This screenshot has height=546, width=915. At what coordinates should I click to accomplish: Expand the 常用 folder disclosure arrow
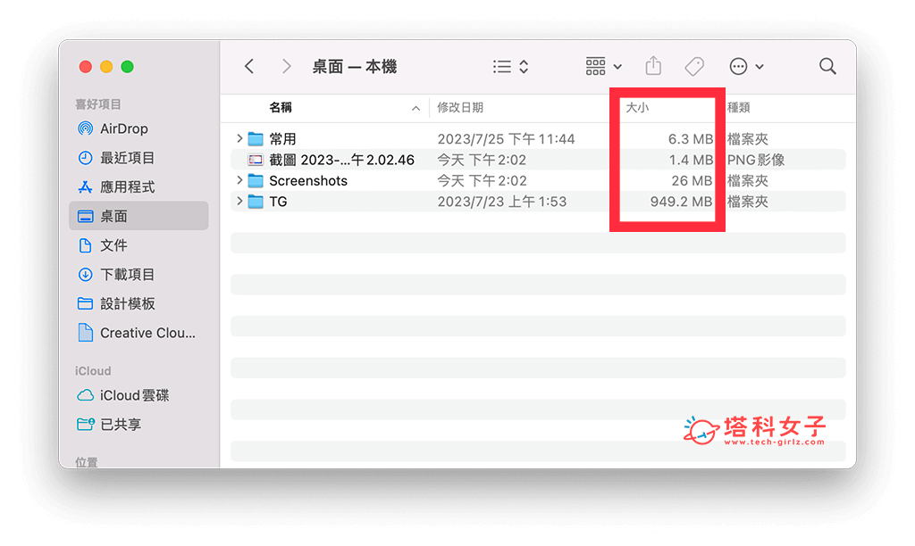[x=239, y=138]
